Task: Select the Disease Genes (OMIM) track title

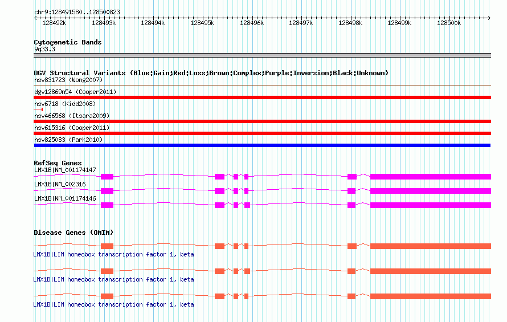Action: 73,233
